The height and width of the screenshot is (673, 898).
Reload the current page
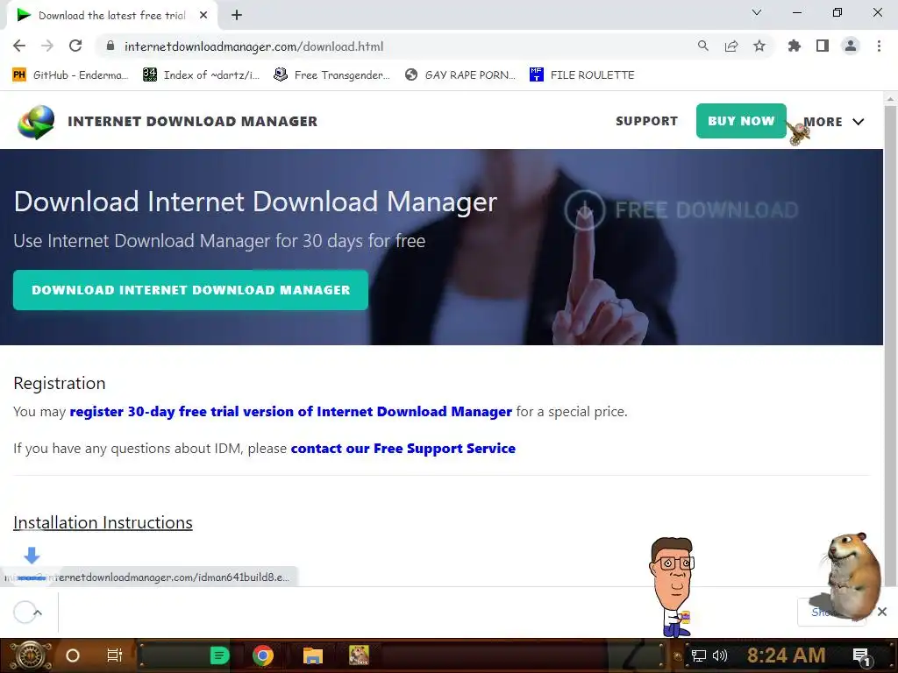[75, 46]
